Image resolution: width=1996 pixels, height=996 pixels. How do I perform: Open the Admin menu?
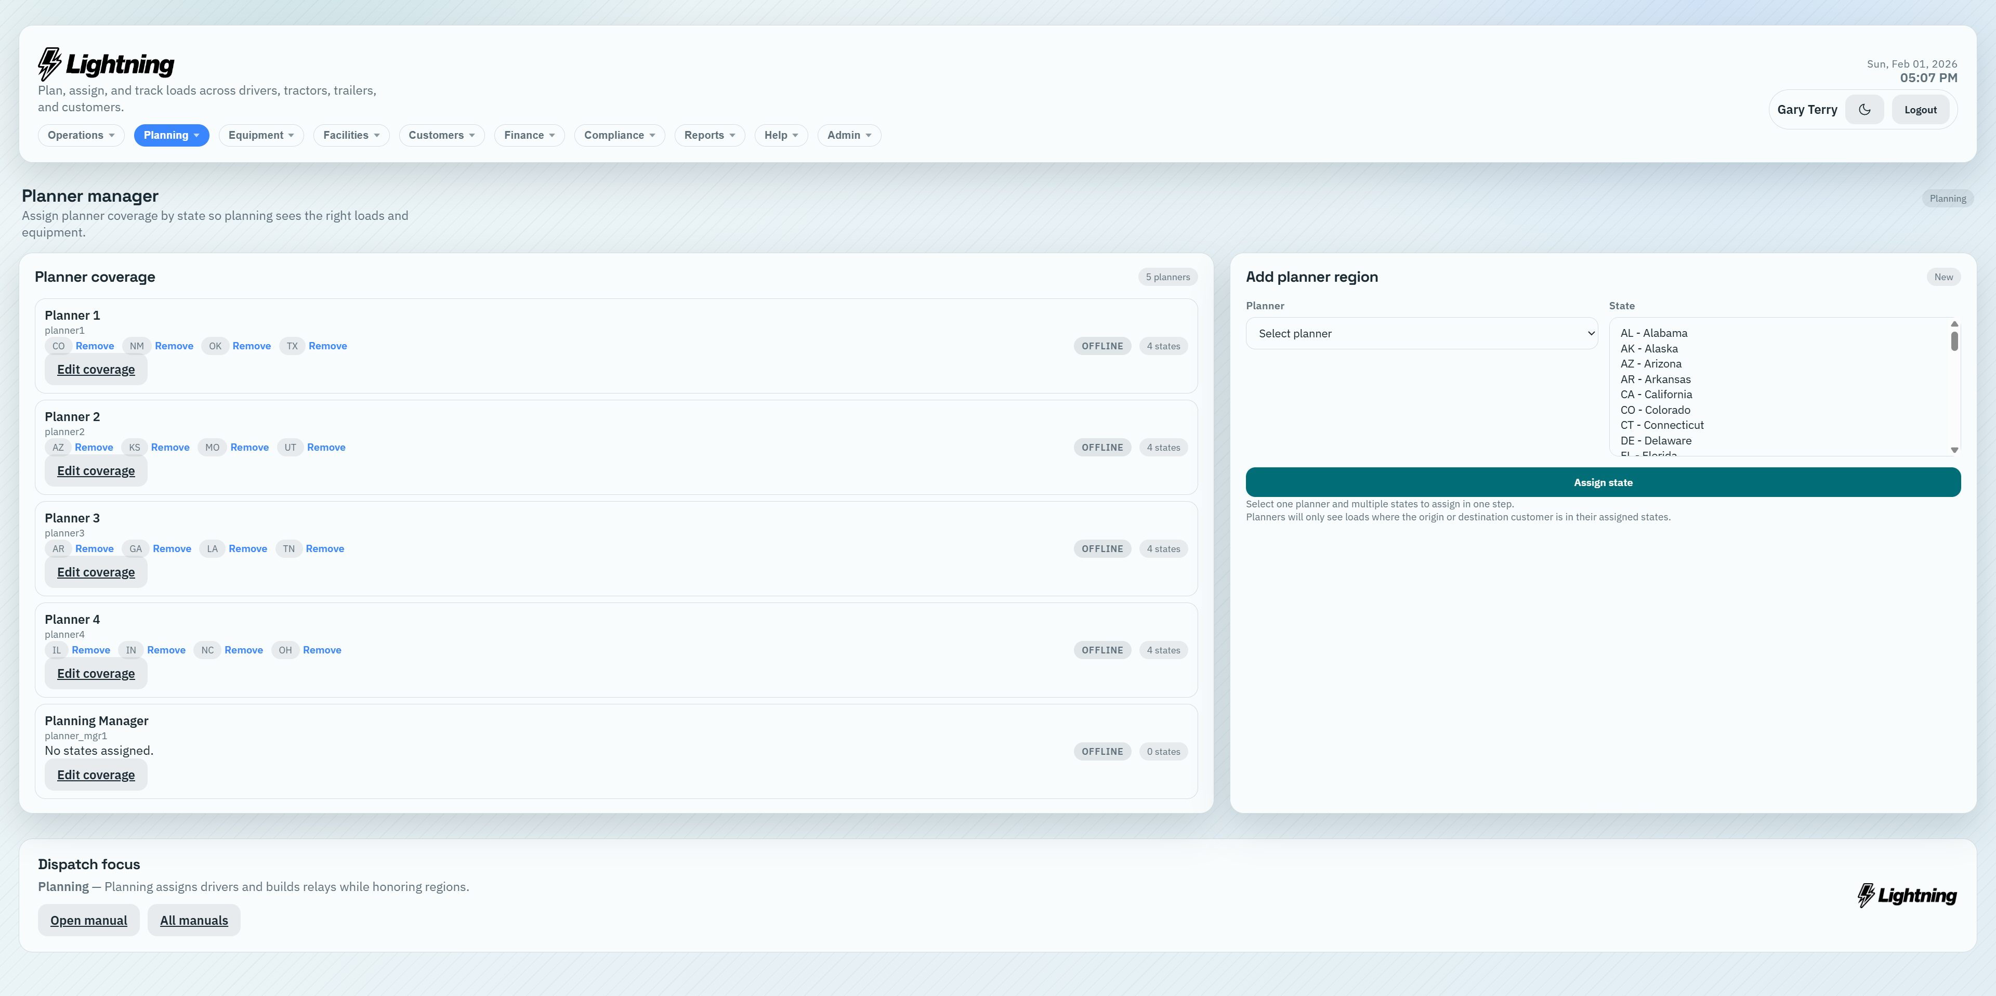pos(848,135)
